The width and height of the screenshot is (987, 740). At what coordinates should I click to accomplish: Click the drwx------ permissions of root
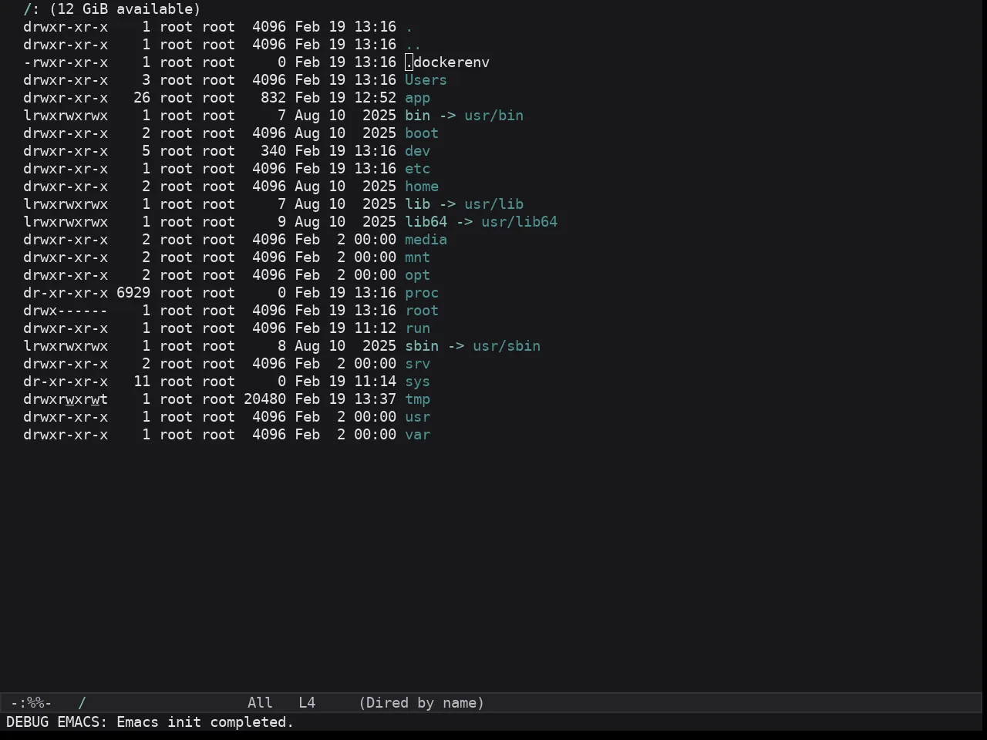click(66, 311)
